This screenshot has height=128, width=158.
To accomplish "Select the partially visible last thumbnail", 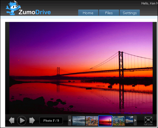I will tap(129, 121).
